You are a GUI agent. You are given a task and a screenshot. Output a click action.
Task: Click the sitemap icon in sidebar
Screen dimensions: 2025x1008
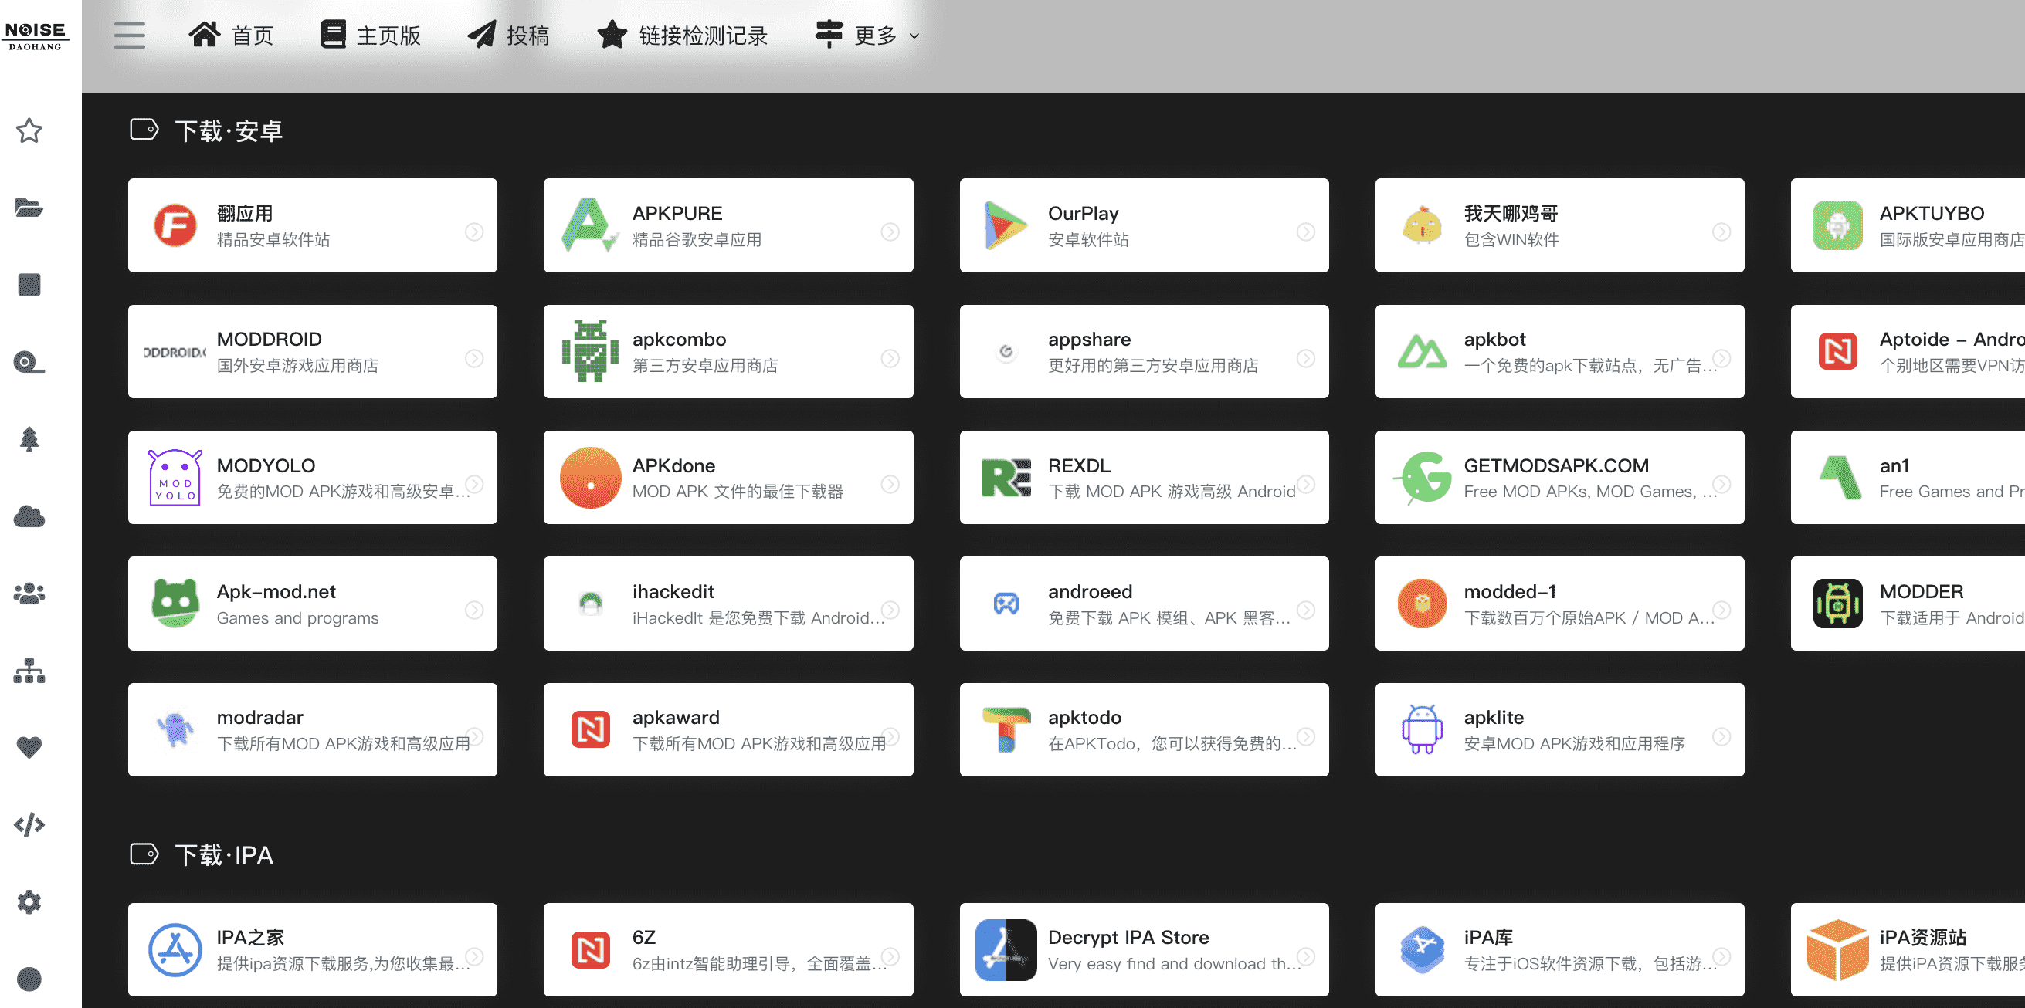[29, 670]
